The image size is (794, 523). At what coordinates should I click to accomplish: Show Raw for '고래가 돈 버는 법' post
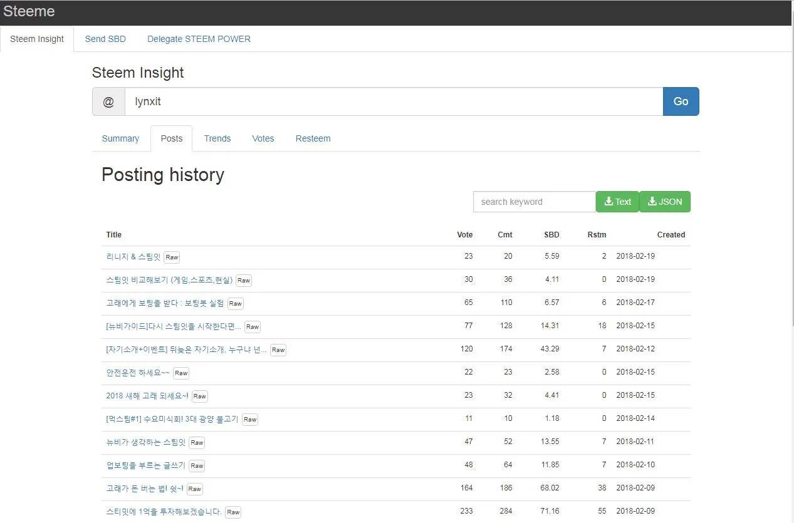point(195,489)
